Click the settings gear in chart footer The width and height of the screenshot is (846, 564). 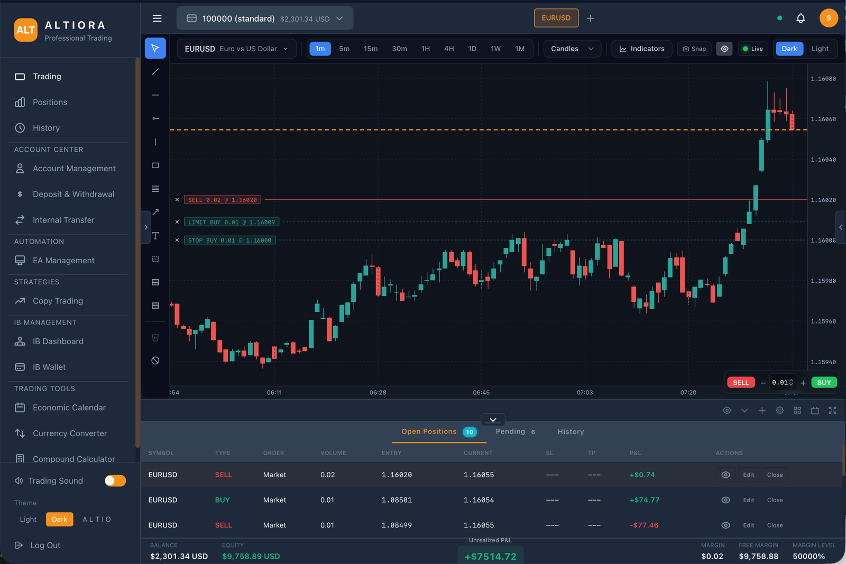(779, 410)
